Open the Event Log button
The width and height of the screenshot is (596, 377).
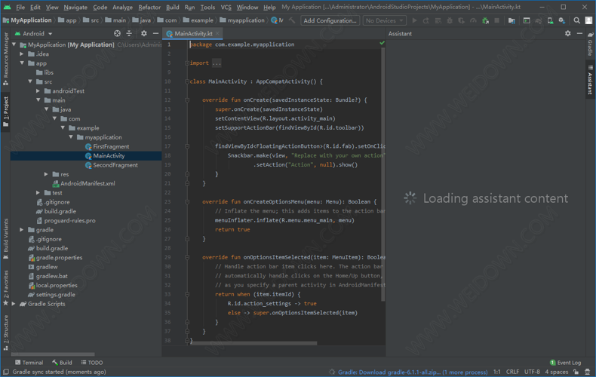(x=565, y=363)
